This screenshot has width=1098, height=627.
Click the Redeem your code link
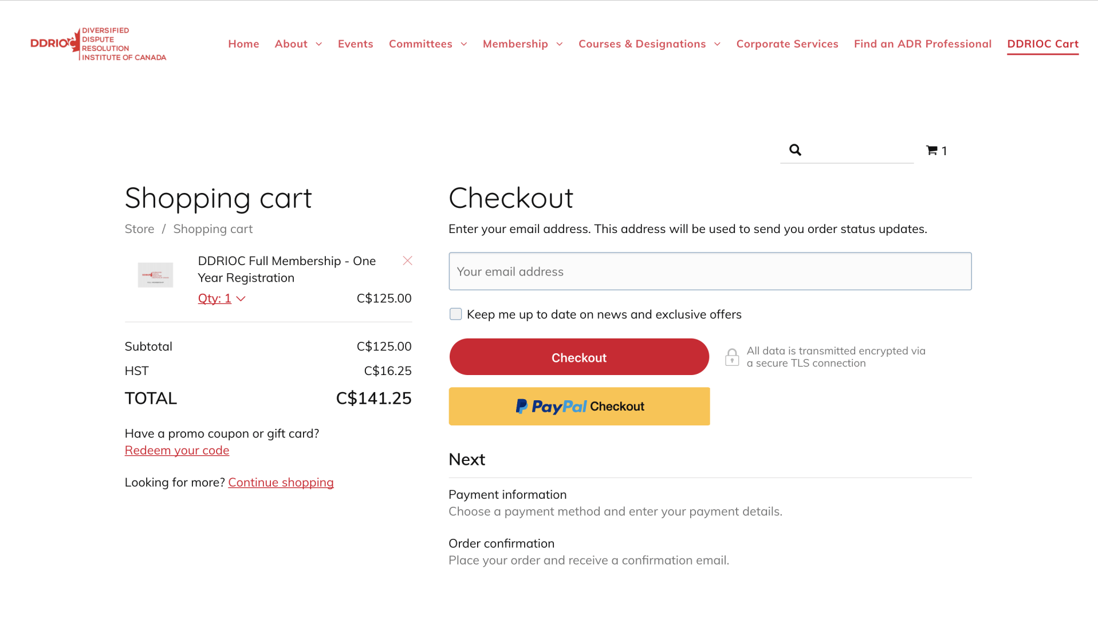(x=177, y=450)
